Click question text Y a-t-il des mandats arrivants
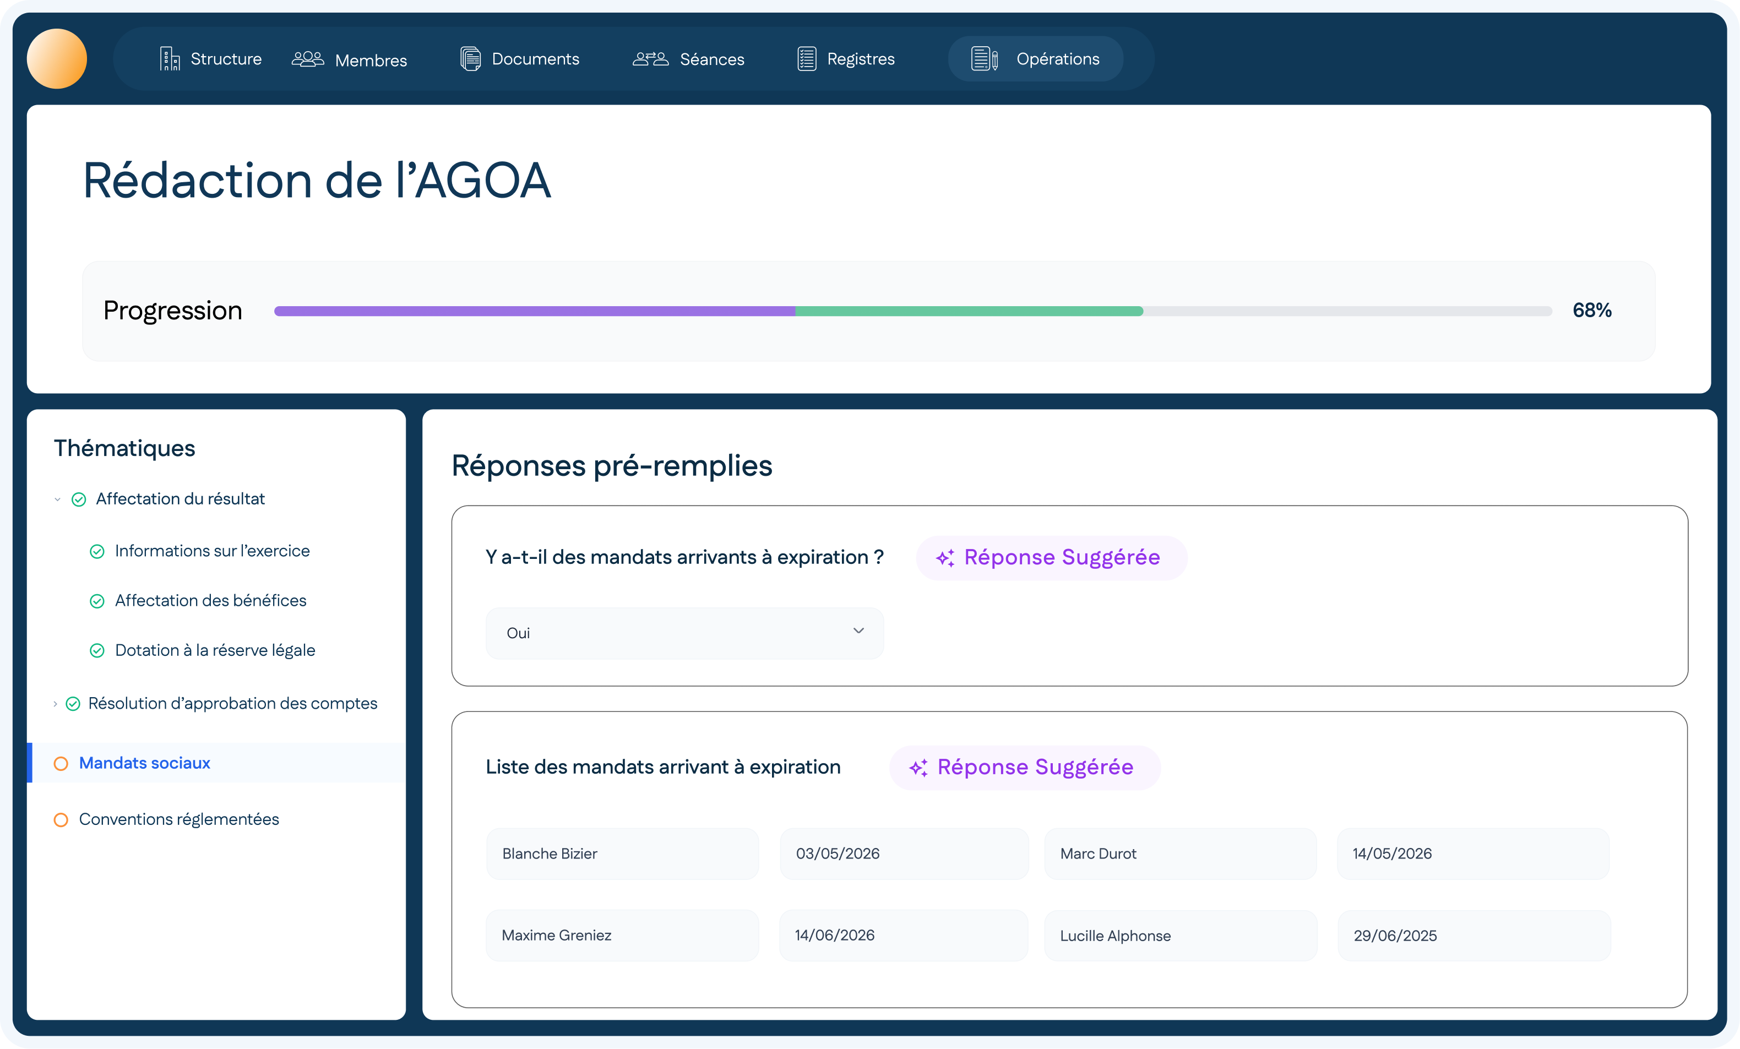The width and height of the screenshot is (1740, 1049). (x=684, y=557)
